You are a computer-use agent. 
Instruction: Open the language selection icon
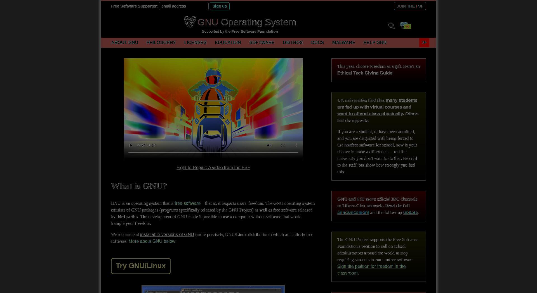(x=406, y=26)
